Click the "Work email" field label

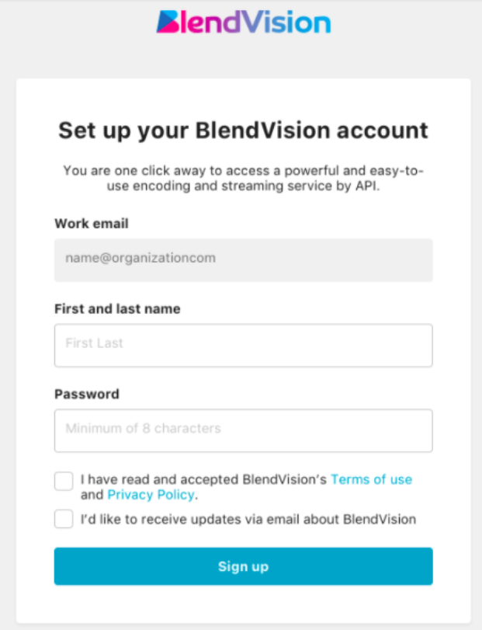92,224
